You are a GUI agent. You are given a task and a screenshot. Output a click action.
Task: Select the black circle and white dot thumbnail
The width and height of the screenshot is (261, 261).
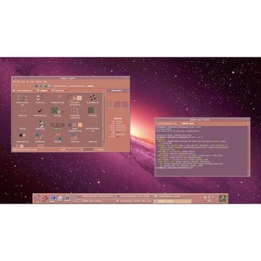pyautogui.click(x=22, y=135)
